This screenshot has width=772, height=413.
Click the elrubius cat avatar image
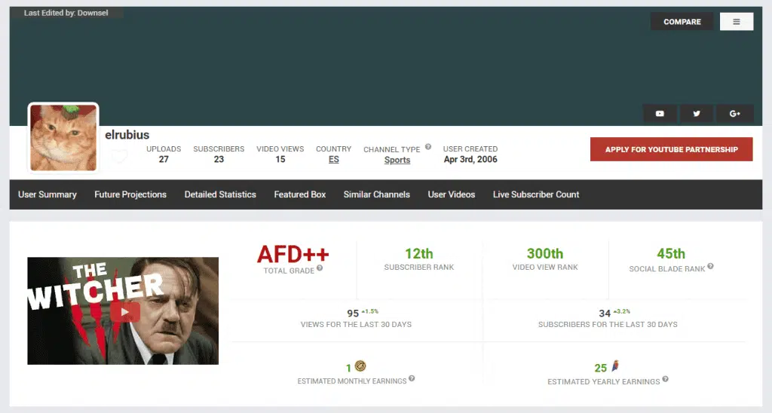(63, 138)
